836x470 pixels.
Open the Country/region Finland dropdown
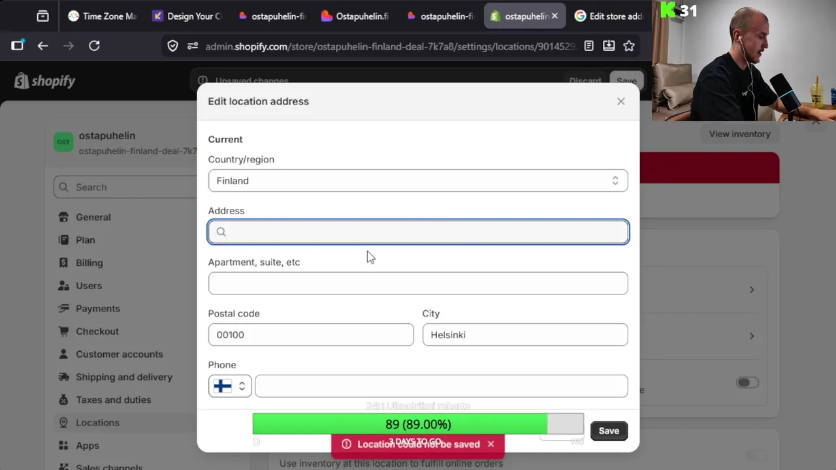click(x=418, y=181)
